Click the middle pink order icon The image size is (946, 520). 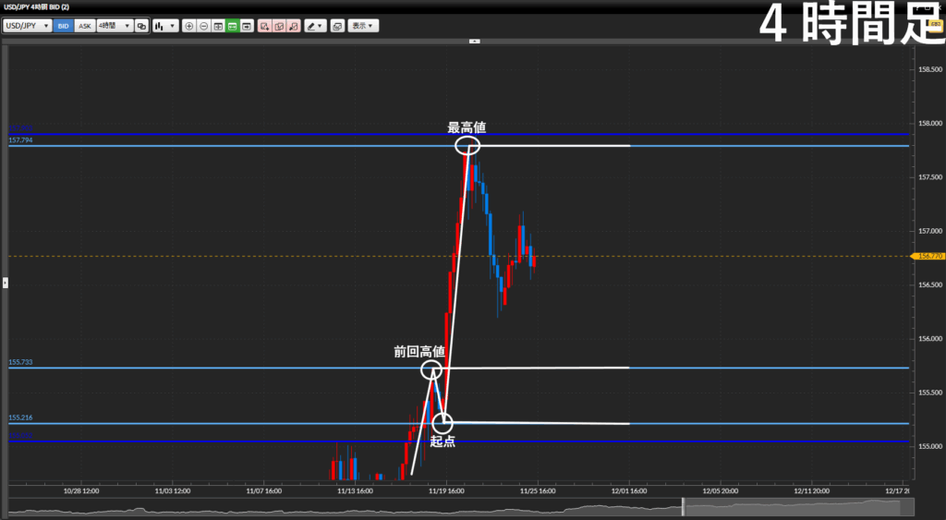(x=279, y=26)
